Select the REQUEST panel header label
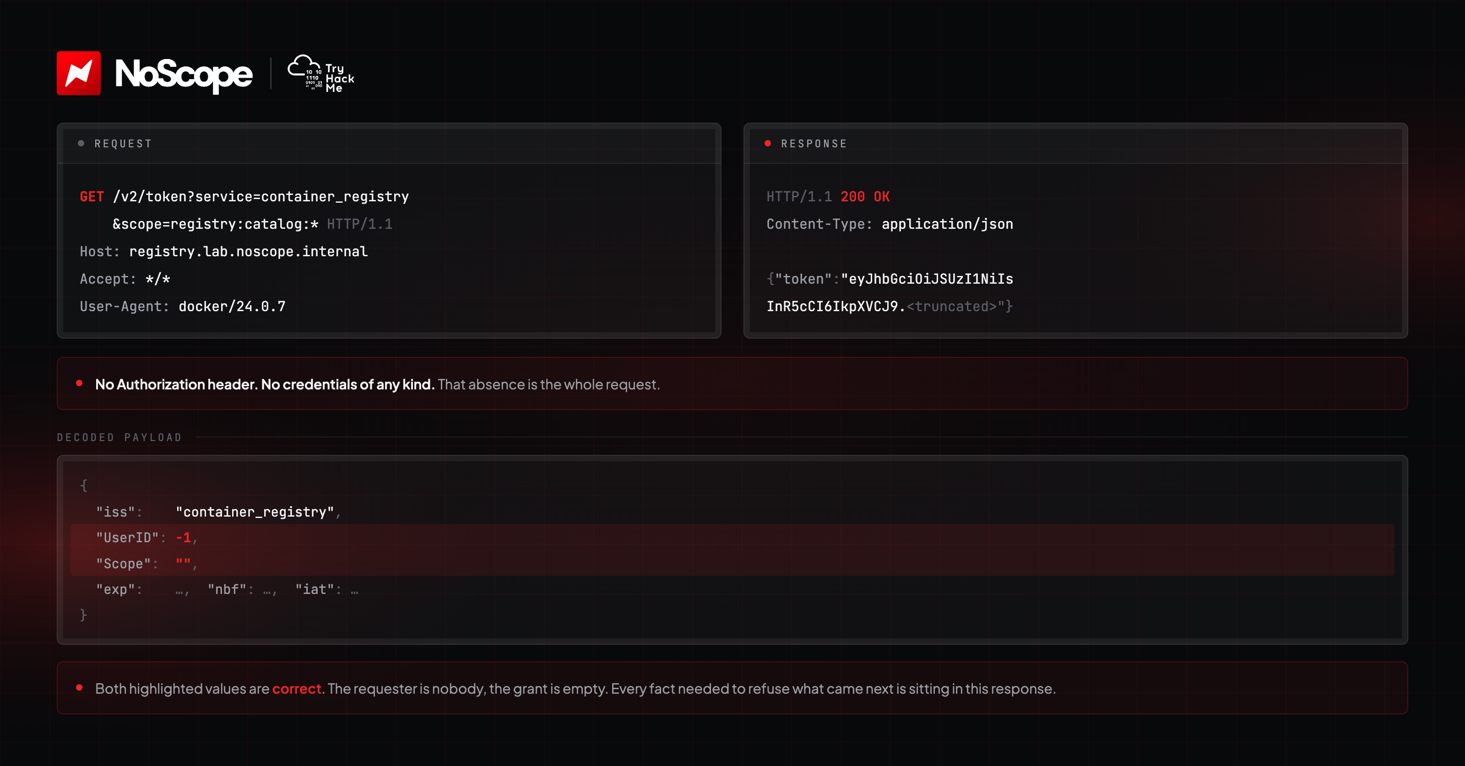1465x766 pixels. pyautogui.click(x=123, y=144)
